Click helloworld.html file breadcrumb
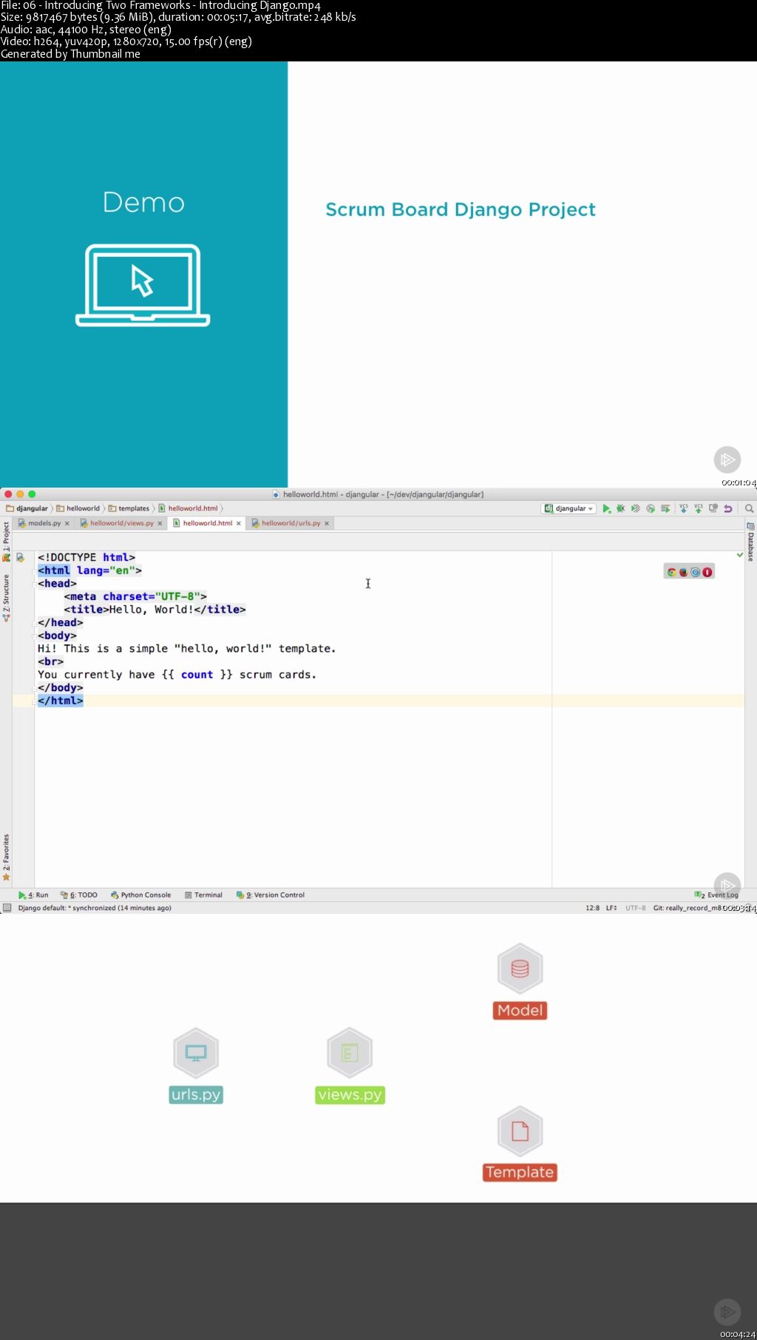The height and width of the screenshot is (1340, 757). (x=189, y=508)
